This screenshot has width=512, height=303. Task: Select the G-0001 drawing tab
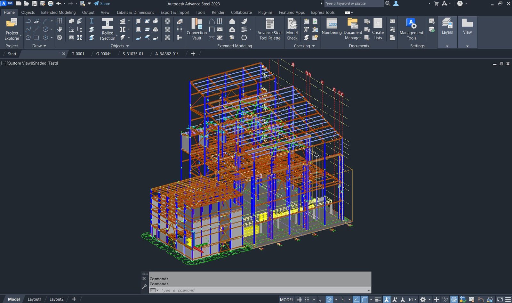tap(78, 54)
